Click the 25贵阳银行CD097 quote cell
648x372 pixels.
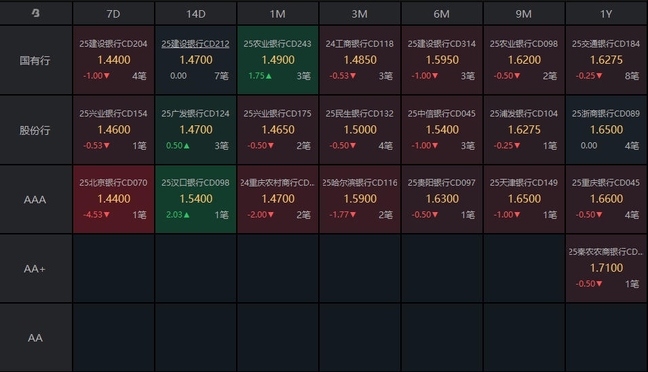pos(442,199)
